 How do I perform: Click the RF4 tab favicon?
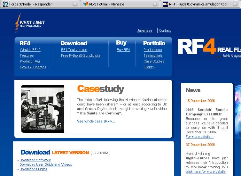coord(165,4)
